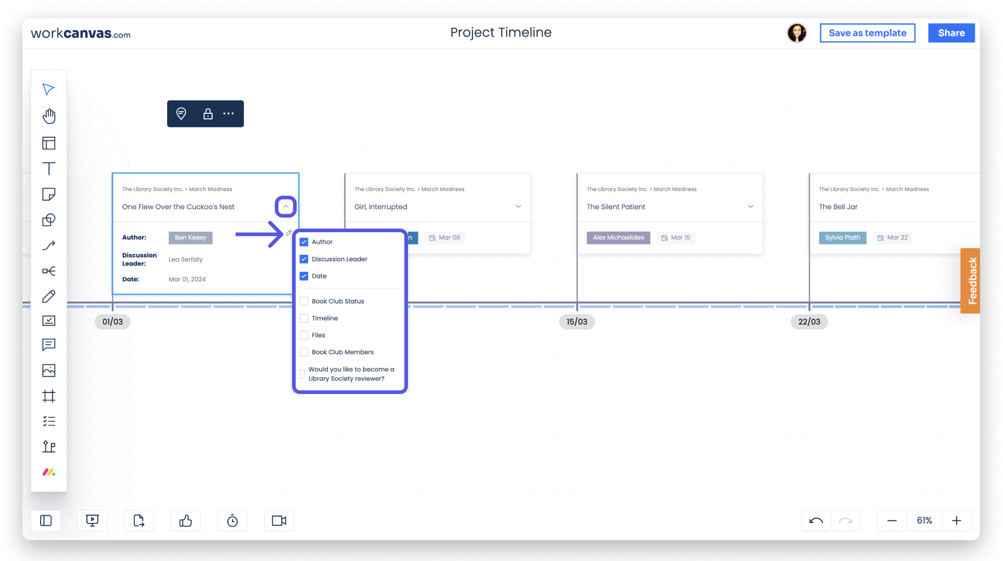This screenshot has height=561, width=1003.
Task: Open the lock option in the card toolbar
Action: (x=207, y=113)
